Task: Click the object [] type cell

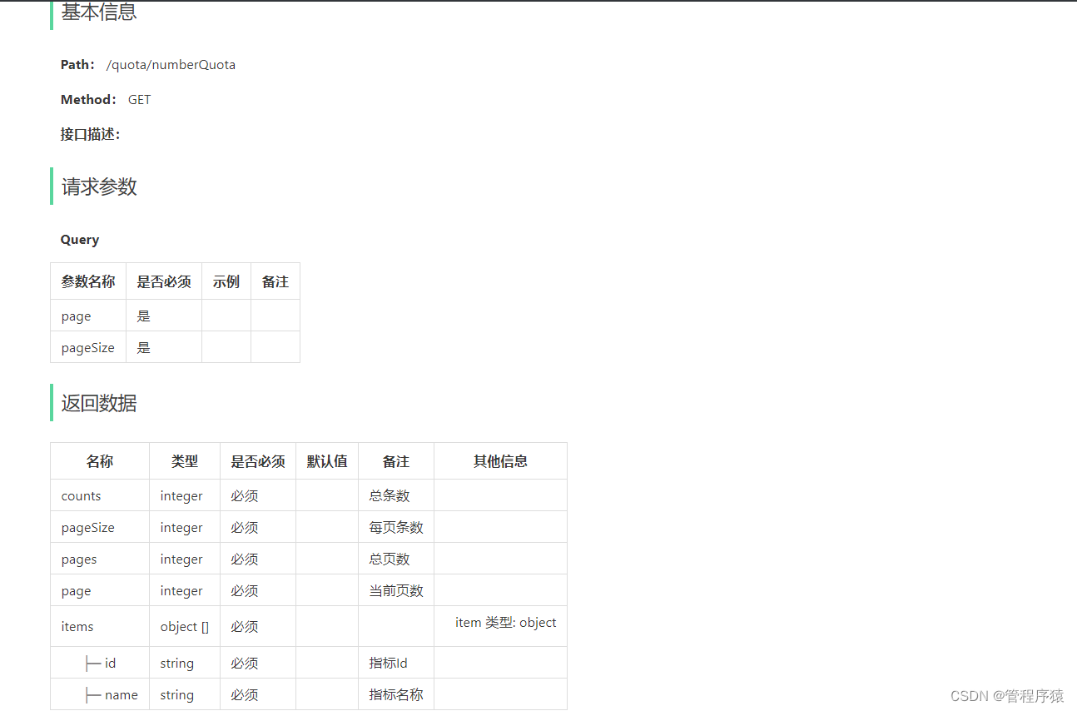Action: (x=185, y=627)
